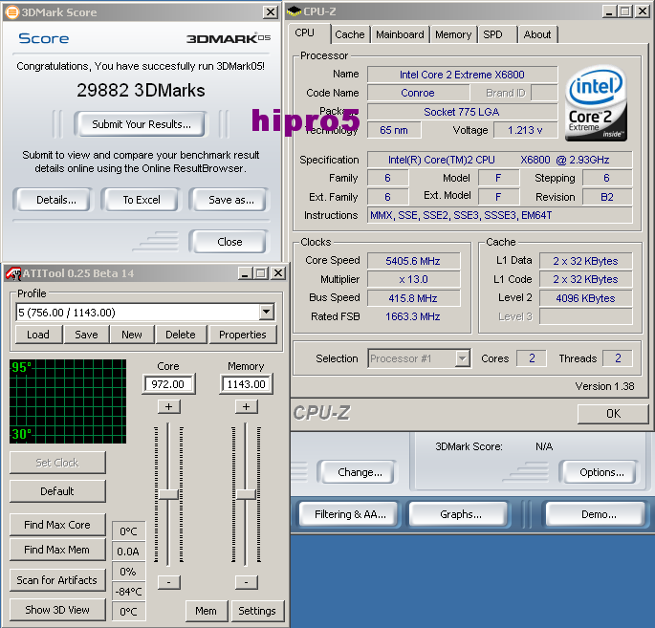Click the Core clock slider handle
The image size is (655, 628).
pyautogui.click(x=168, y=494)
